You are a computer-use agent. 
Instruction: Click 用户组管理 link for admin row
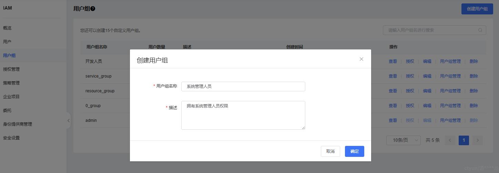450,120
